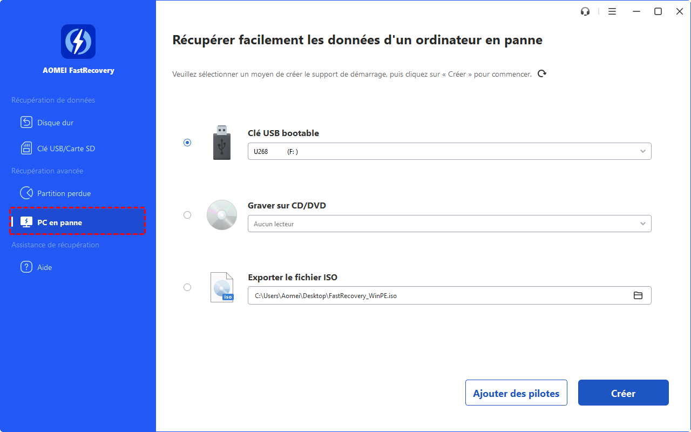The height and width of the screenshot is (432, 691).
Task: Click the headset support icon
Action: point(585,11)
